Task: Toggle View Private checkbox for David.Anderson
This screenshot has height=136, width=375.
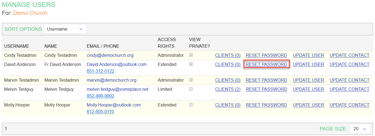Action: tap(191, 64)
